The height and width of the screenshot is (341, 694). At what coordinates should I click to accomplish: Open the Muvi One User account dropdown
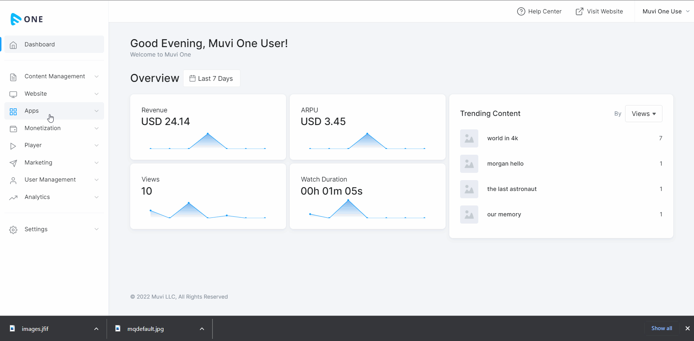point(665,12)
